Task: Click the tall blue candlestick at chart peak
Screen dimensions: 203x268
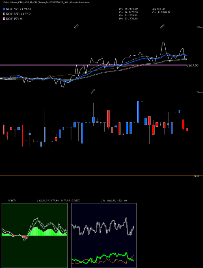Action: click(138, 112)
